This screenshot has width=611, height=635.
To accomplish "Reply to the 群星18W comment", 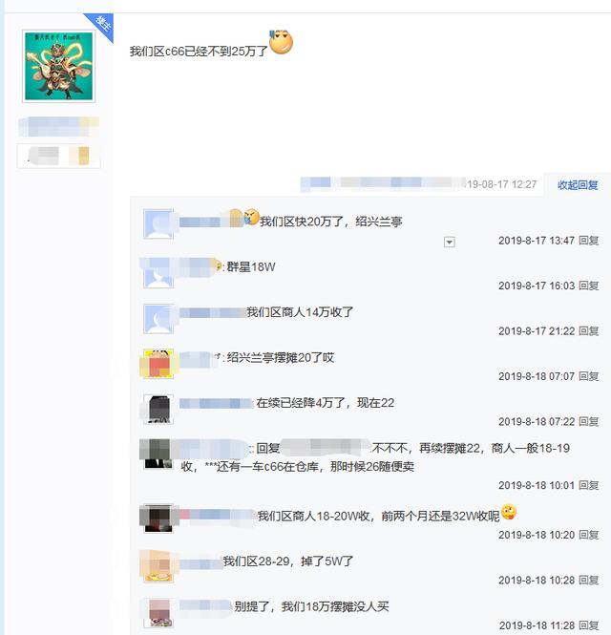I will (588, 286).
